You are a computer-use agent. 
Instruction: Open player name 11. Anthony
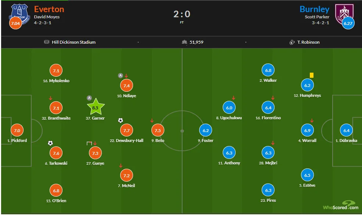pos(229,163)
